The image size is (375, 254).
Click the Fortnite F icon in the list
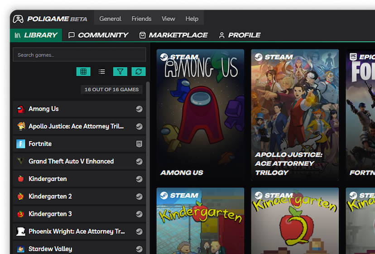click(21, 144)
